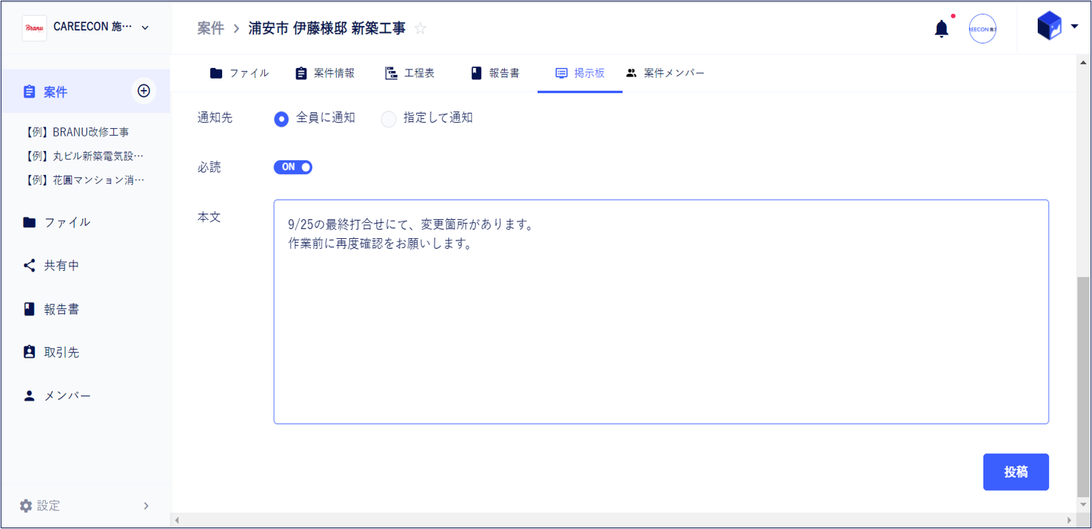Open 【例】丸ビル新築電気設… project
The height and width of the screenshot is (529, 1092).
pyautogui.click(x=83, y=156)
